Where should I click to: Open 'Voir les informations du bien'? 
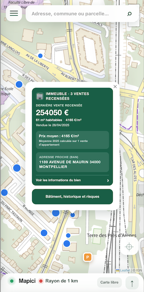[72, 180]
